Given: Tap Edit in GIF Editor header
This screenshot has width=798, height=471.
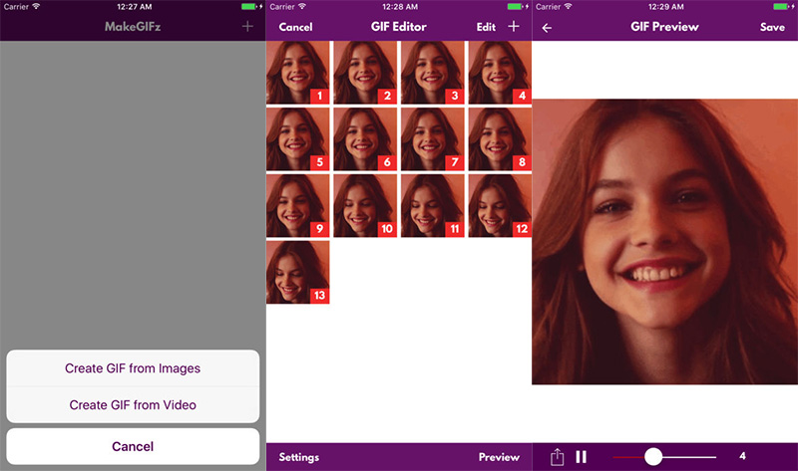Looking at the screenshot, I should 486,28.
